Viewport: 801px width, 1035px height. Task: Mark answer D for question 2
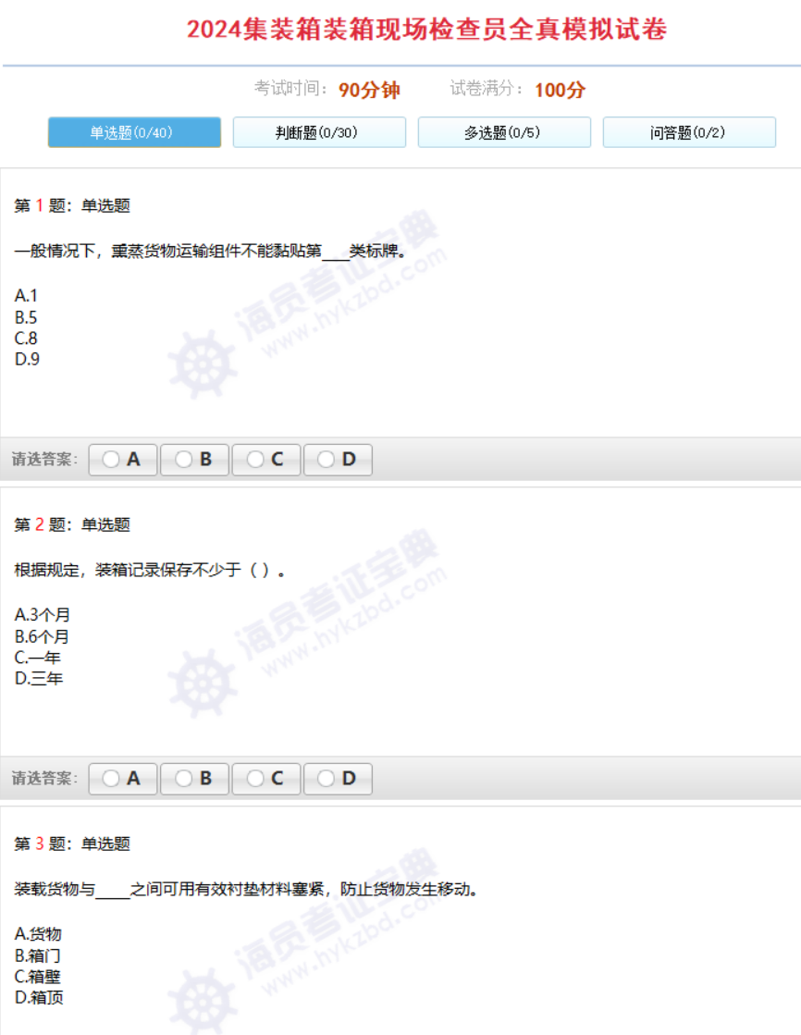pos(338,779)
